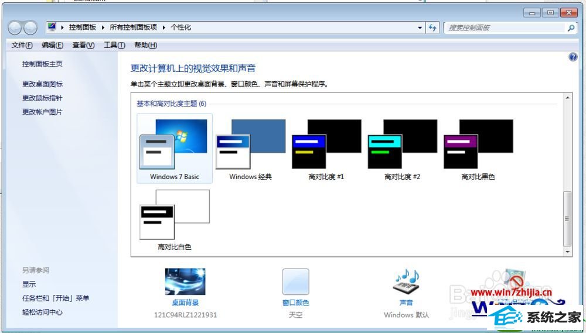Click the 控制面板 breadcrumb segment
The image size is (586, 333).
coord(83,28)
